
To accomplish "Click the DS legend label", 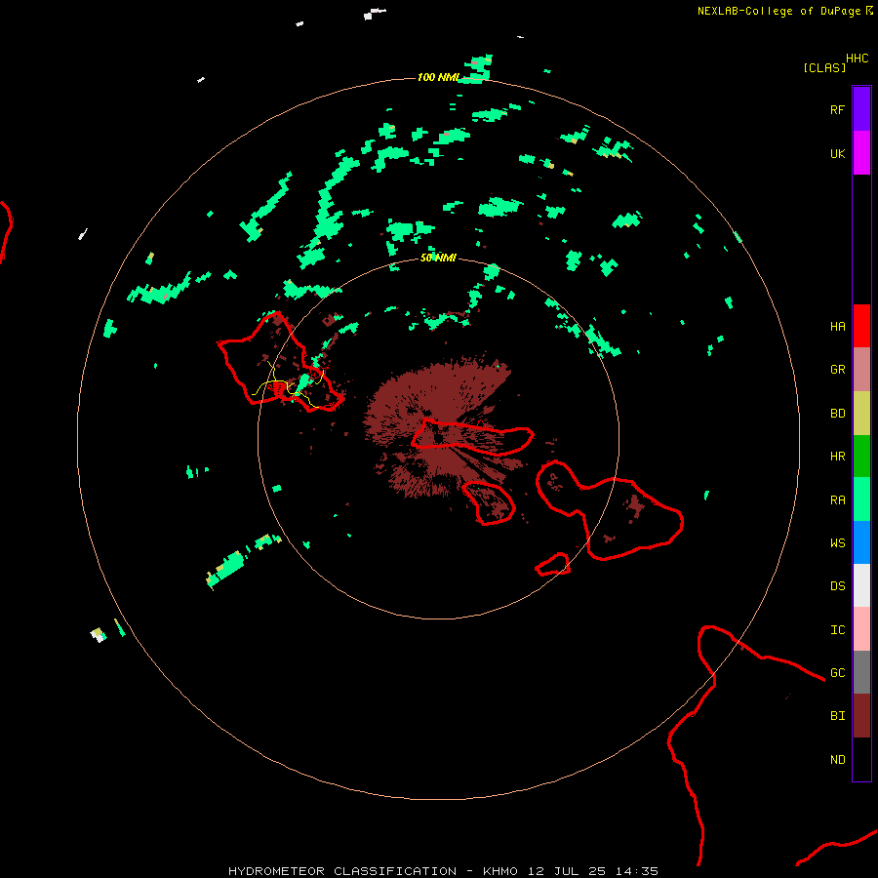I will click(x=838, y=585).
